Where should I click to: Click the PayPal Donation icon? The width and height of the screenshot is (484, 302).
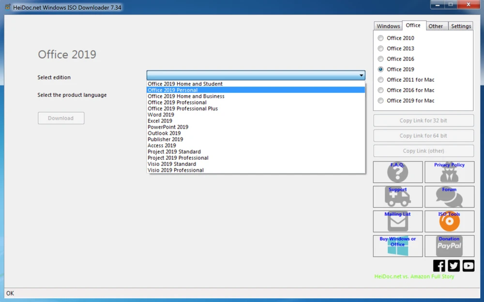click(449, 246)
